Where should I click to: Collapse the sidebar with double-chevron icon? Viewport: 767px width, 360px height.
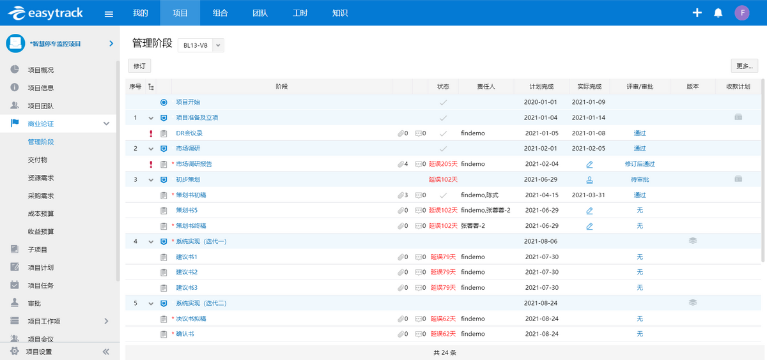click(x=106, y=352)
